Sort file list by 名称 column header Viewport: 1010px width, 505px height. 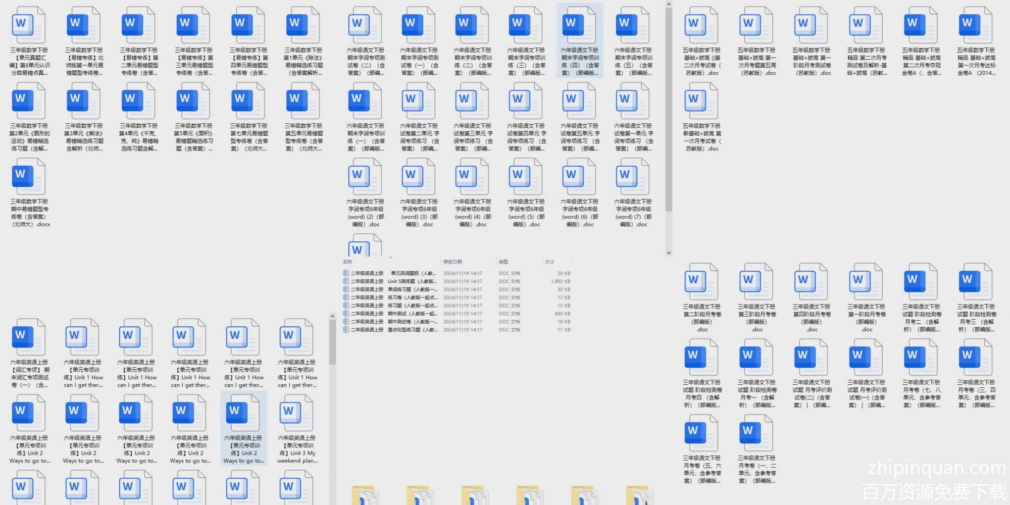coord(348,262)
